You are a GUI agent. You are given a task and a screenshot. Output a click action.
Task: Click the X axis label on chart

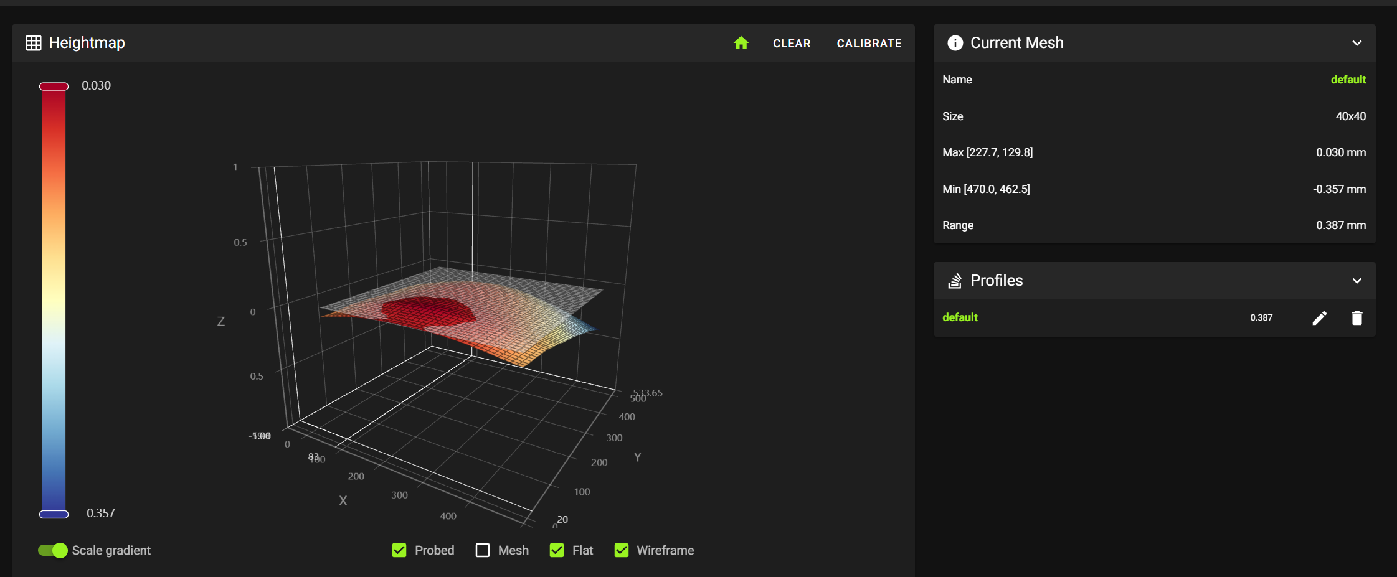coord(343,500)
